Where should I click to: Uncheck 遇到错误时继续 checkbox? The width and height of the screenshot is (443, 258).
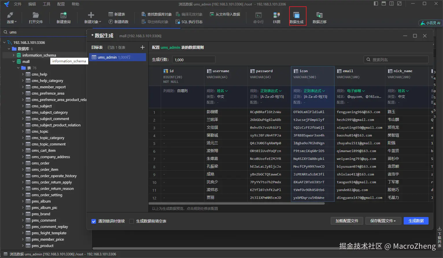point(94,221)
